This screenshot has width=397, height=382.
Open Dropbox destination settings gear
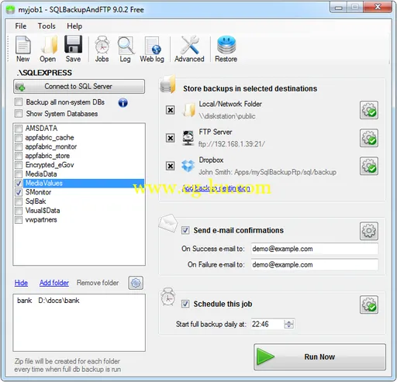[x=369, y=166]
